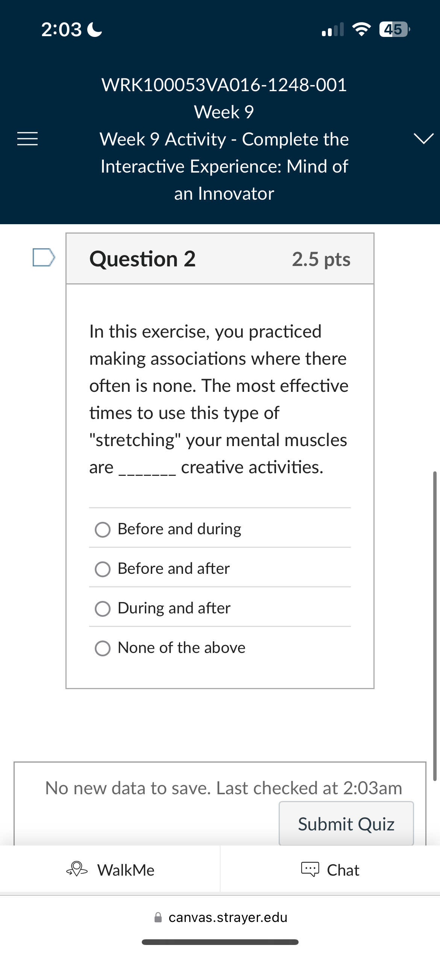This screenshot has height=954, width=440.
Task: Tap the WRK100053VA016-1248-001 course title
Action: (x=224, y=86)
